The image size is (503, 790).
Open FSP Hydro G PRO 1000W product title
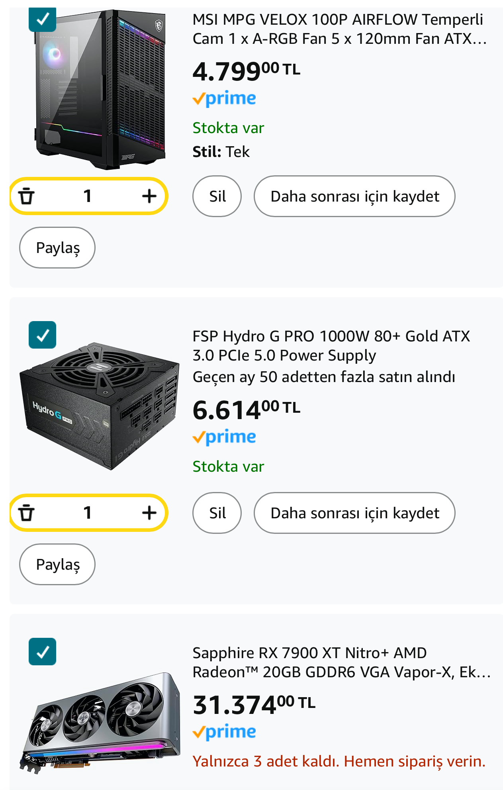331,346
